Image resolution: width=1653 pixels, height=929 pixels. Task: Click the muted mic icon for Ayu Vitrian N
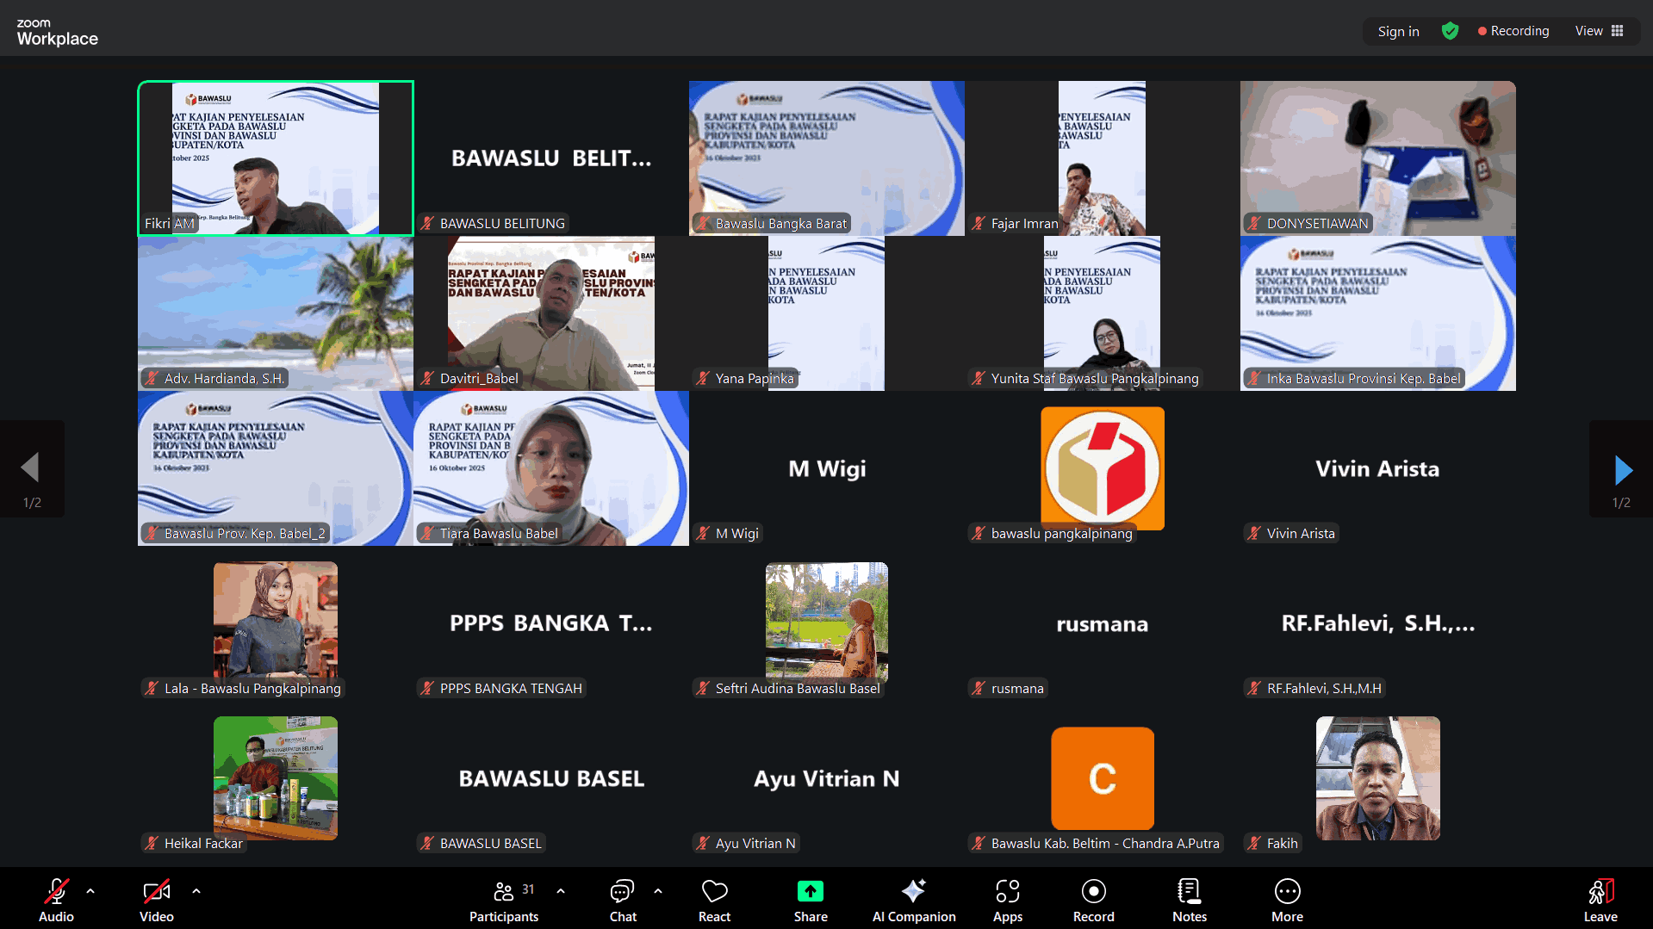(x=703, y=844)
